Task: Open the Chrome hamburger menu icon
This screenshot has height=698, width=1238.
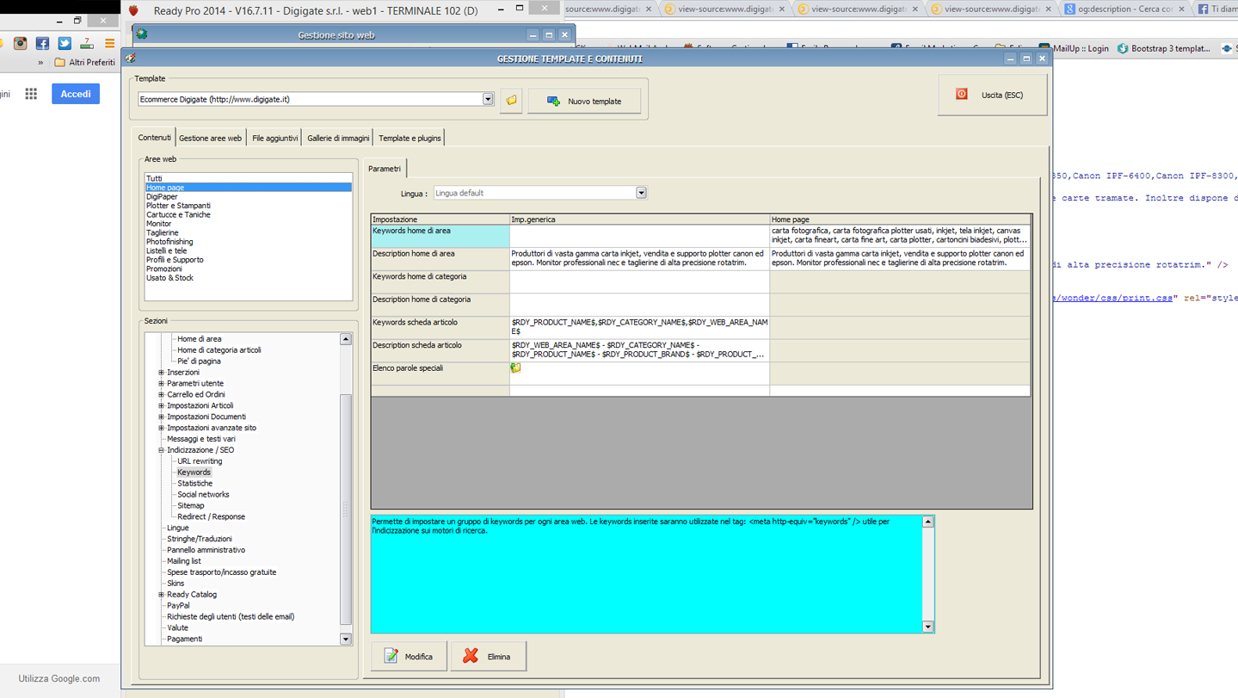Action: coord(109,43)
